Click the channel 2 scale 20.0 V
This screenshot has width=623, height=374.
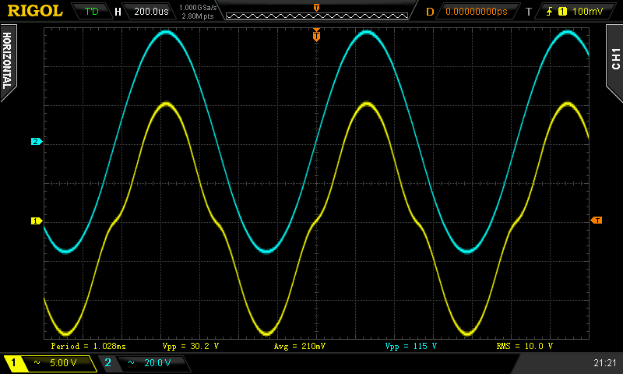(157, 362)
